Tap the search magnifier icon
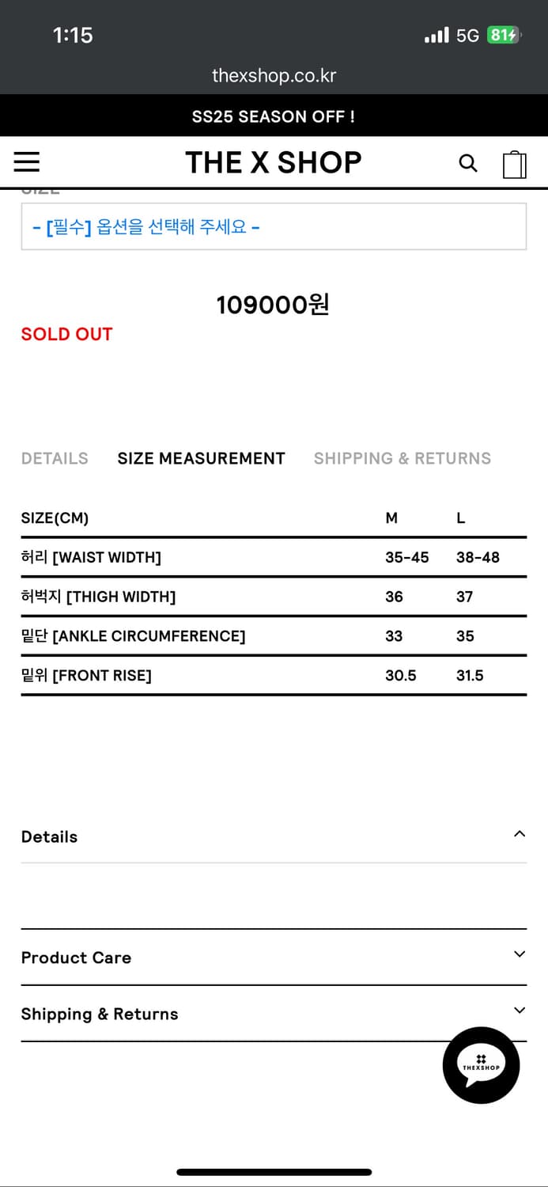This screenshot has height=1187, width=548. pyautogui.click(x=468, y=163)
